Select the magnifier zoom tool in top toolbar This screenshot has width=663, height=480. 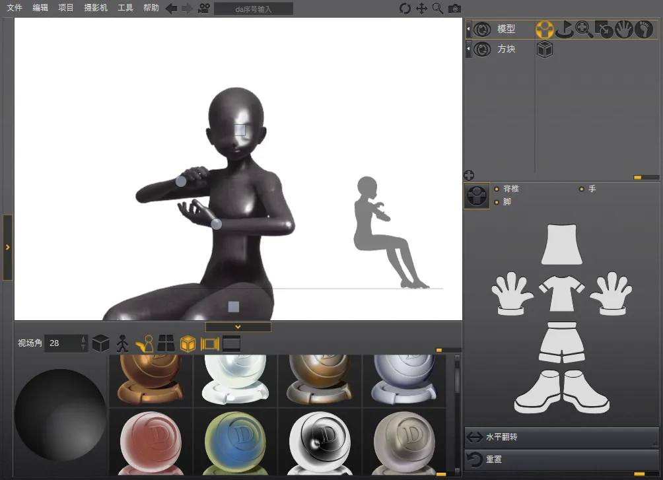point(438,9)
